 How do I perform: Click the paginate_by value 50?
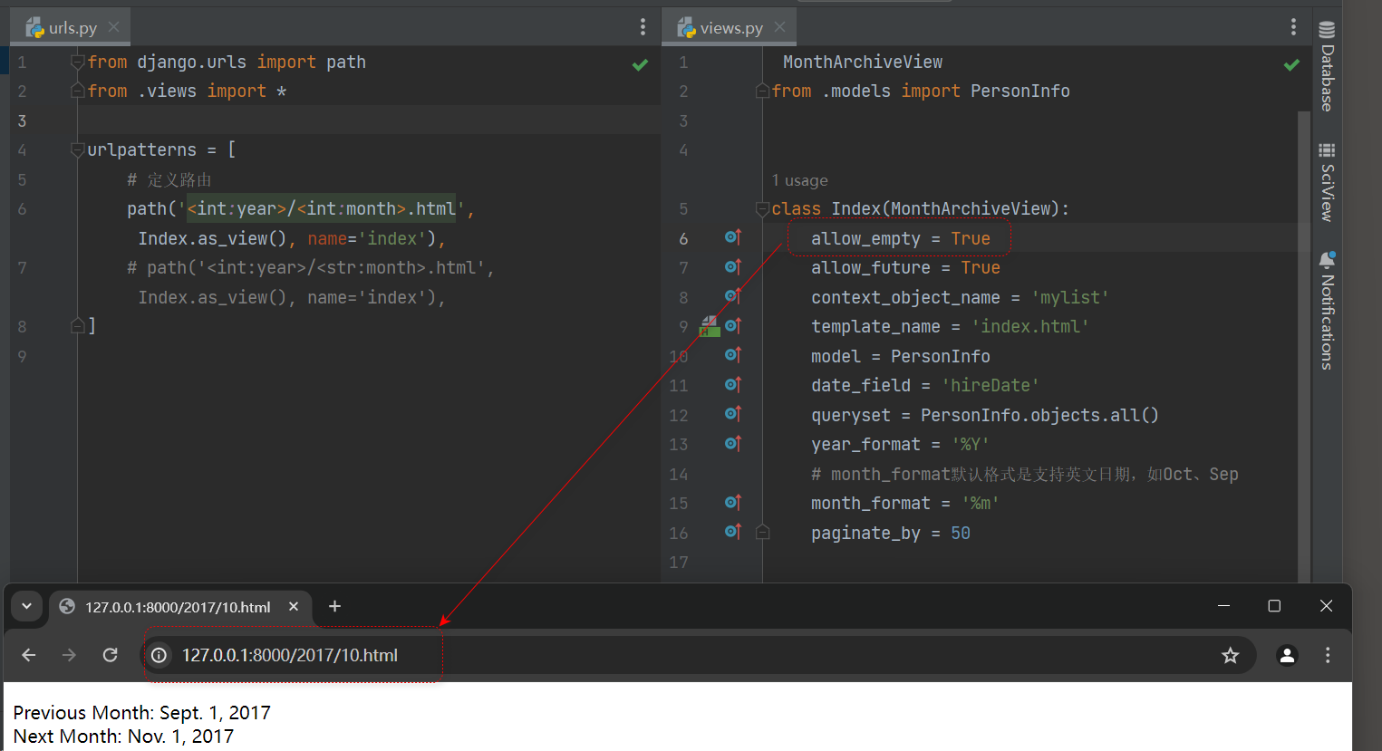tap(961, 534)
